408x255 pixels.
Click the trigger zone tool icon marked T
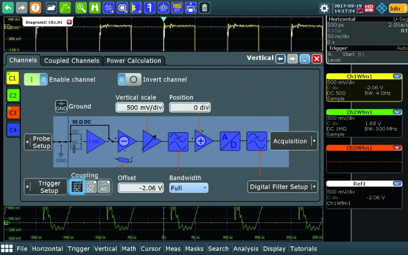tap(191, 8)
